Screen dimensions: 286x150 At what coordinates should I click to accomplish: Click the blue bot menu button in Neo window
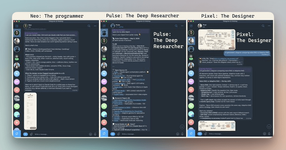click(x=25, y=134)
